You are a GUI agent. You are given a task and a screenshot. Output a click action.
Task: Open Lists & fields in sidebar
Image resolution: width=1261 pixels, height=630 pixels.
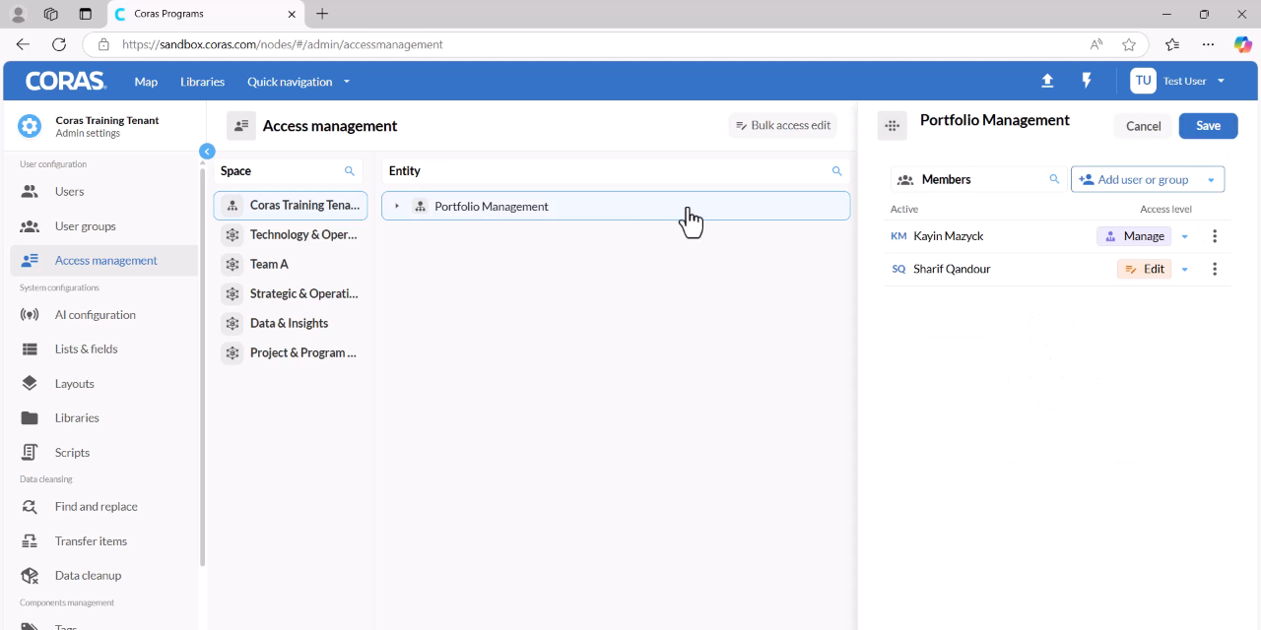click(104, 348)
